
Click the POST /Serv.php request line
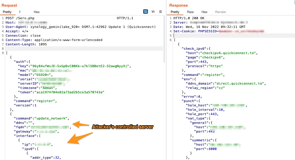(x=20, y=18)
